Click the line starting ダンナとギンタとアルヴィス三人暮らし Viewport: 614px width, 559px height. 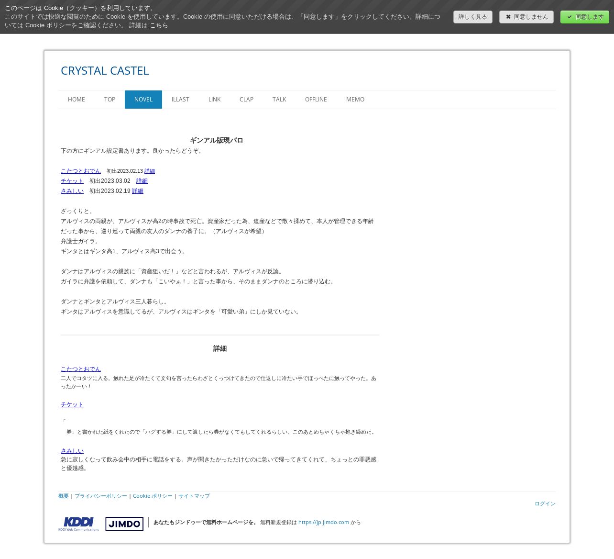click(x=115, y=302)
